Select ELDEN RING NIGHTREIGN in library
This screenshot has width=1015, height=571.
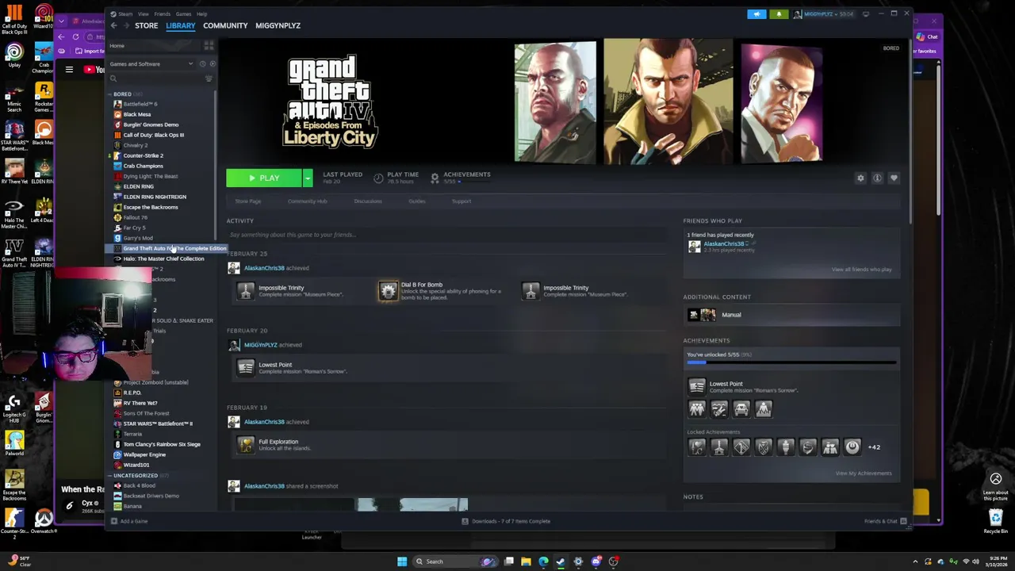155,197
